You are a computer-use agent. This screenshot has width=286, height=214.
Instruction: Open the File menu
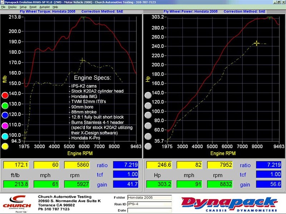coord(3,7)
